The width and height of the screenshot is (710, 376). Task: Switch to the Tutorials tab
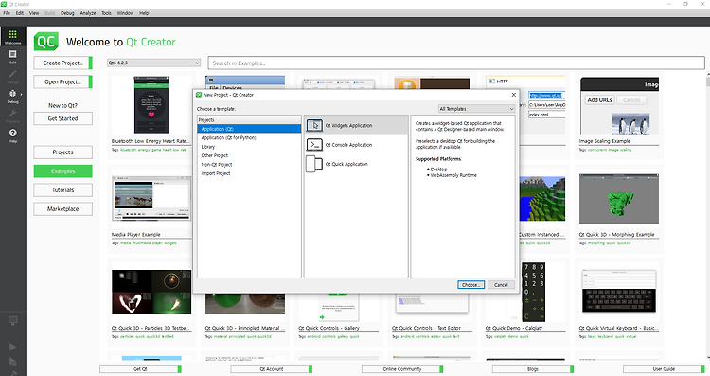pyautogui.click(x=62, y=190)
